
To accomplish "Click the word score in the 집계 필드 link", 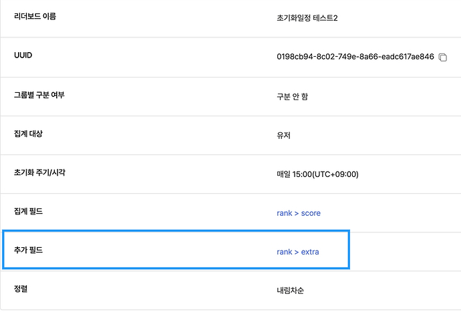I will pyautogui.click(x=311, y=213).
